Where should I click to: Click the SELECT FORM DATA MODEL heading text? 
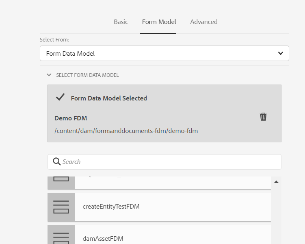[87, 75]
